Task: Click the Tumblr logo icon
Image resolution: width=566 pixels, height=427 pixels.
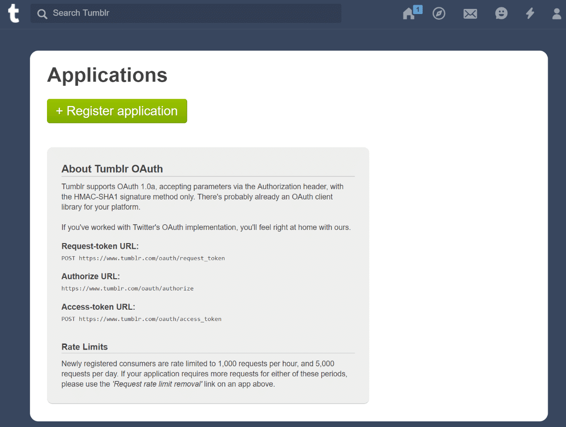Action: point(14,13)
